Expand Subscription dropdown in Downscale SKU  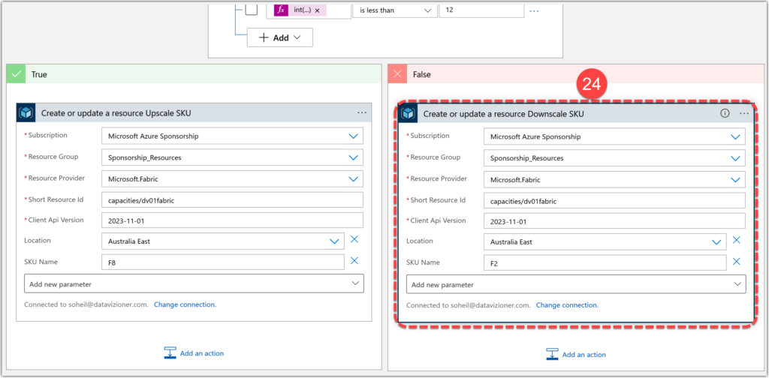[735, 137]
